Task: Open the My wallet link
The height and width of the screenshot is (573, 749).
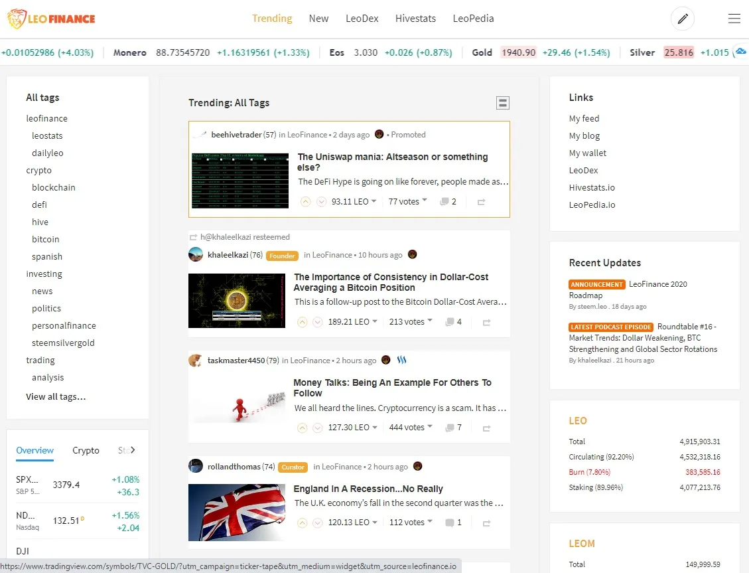Action: point(588,153)
